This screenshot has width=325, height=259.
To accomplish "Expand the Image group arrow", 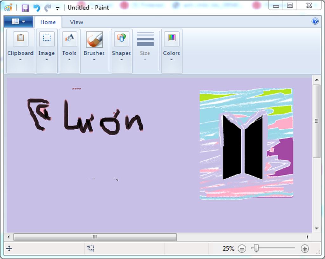I will click(47, 60).
